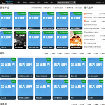Expand the 连续剧 dropdown menu
This screenshot has height=105, width=105.
coord(32,2)
